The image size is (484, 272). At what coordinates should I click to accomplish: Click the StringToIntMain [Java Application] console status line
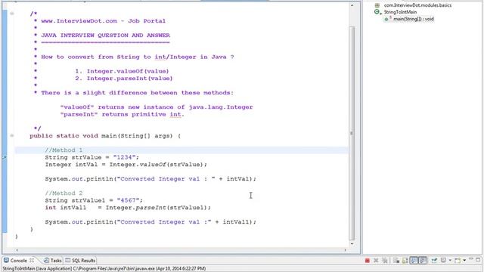[x=104, y=269]
